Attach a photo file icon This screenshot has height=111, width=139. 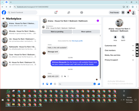[x=47, y=84]
